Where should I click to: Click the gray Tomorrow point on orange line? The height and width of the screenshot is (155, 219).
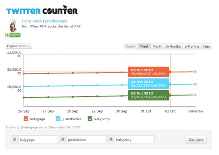pyautogui.click(x=195, y=72)
